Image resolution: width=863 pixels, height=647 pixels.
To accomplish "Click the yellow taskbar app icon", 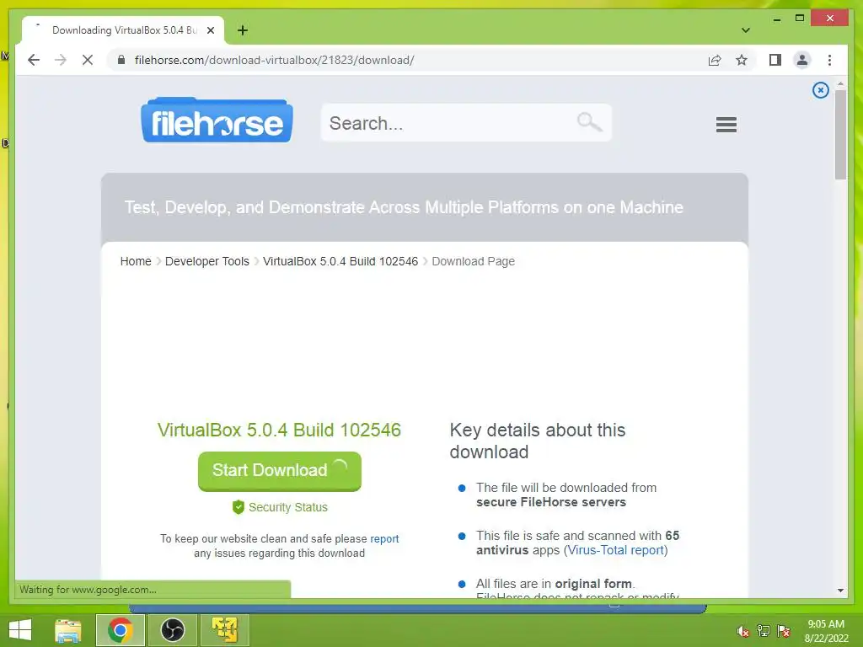I will tap(225, 630).
